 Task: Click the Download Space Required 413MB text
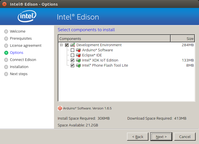157,118
